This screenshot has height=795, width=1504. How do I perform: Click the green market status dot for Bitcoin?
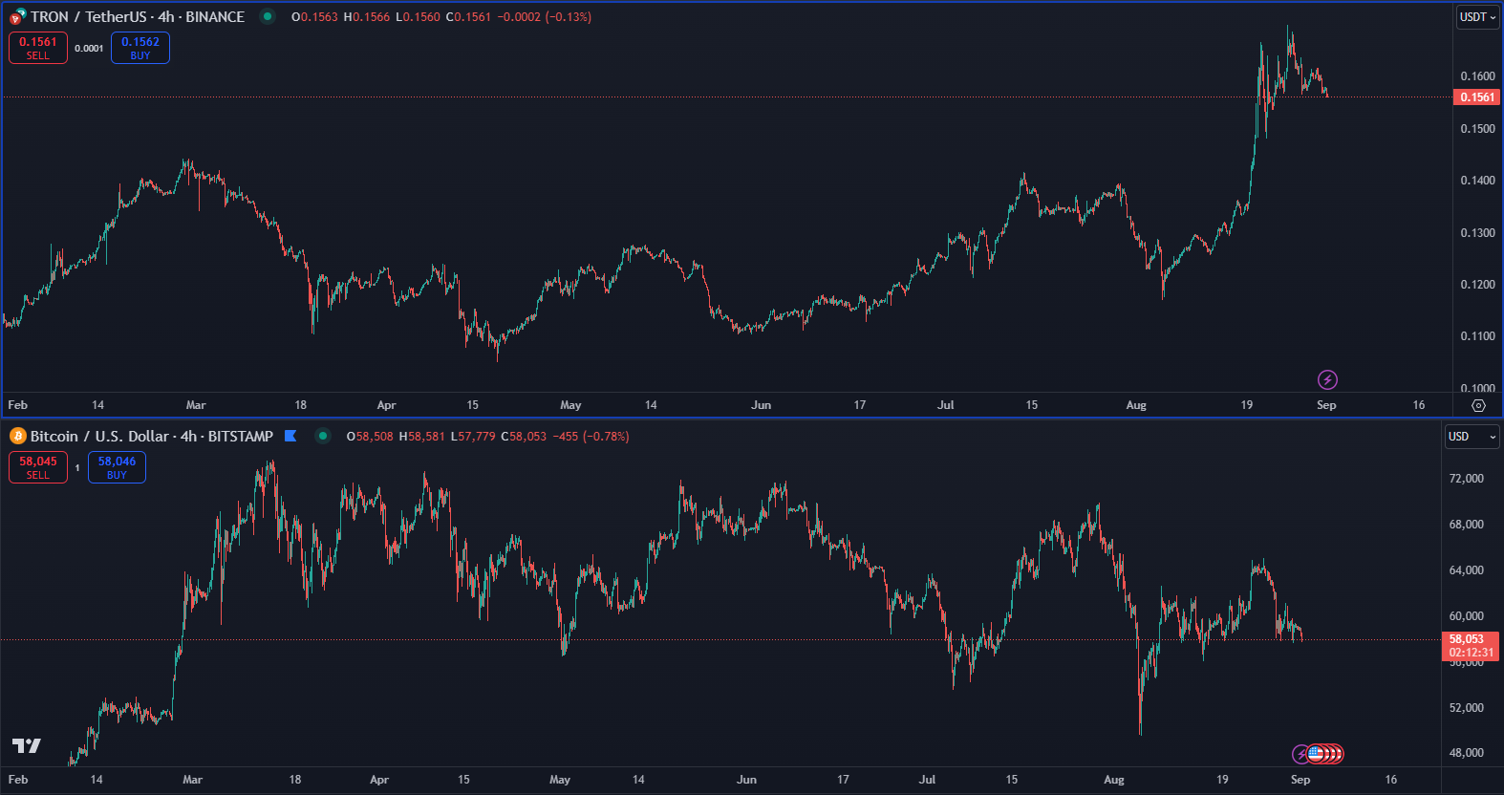click(x=323, y=436)
